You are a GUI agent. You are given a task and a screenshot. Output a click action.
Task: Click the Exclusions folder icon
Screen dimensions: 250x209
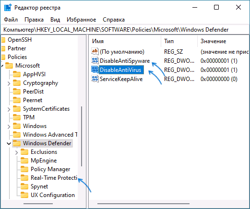point(24,152)
